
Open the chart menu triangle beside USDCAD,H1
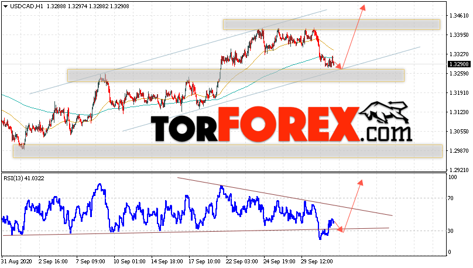click(x=5, y=6)
